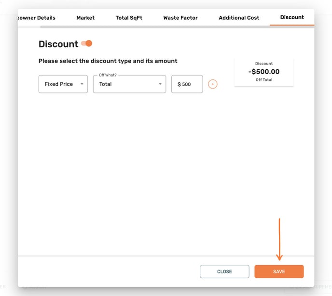Expand the Off What? Total dropdown
Screen dimensions: 332x296
pyautogui.click(x=130, y=84)
